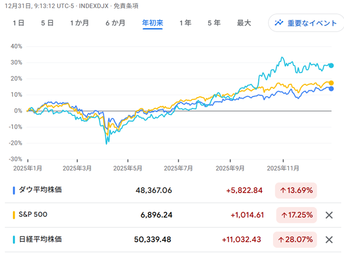Show the 5年 chart range
Image resolution: width=344 pixels, height=257 pixels.
(214, 23)
